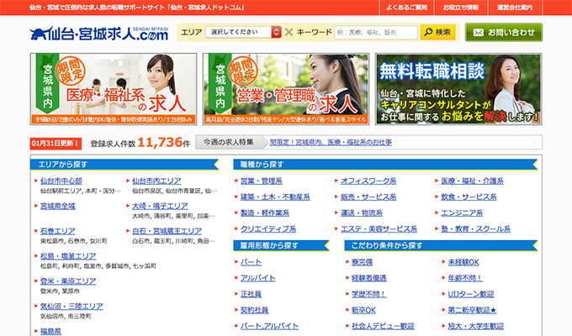Browse 塾・教育・スクール系 jobs
Screen dimensions: 572x336
click(475, 228)
